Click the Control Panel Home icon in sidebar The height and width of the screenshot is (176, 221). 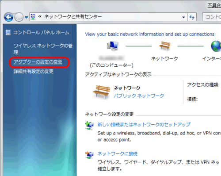point(8,32)
